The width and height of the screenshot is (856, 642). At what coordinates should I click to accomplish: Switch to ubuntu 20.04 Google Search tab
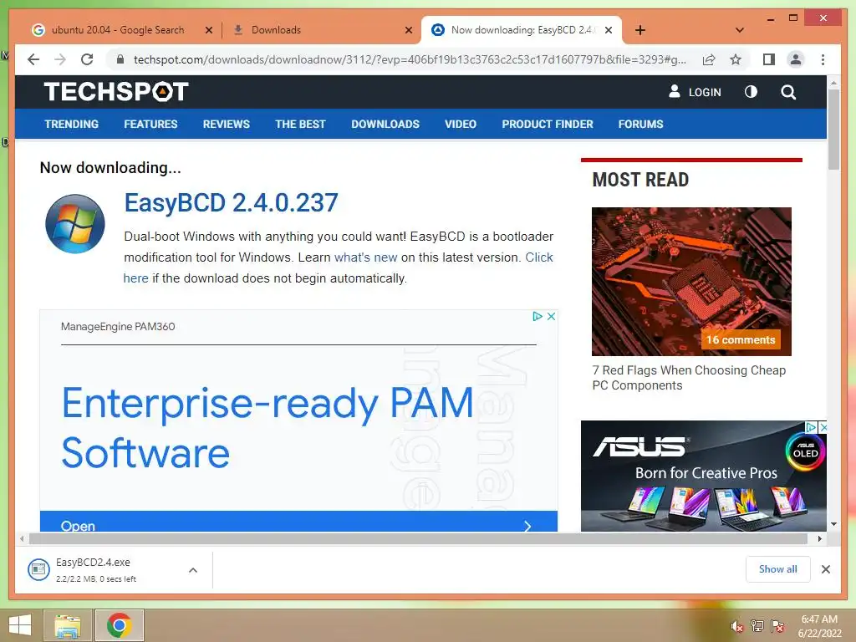point(117,30)
